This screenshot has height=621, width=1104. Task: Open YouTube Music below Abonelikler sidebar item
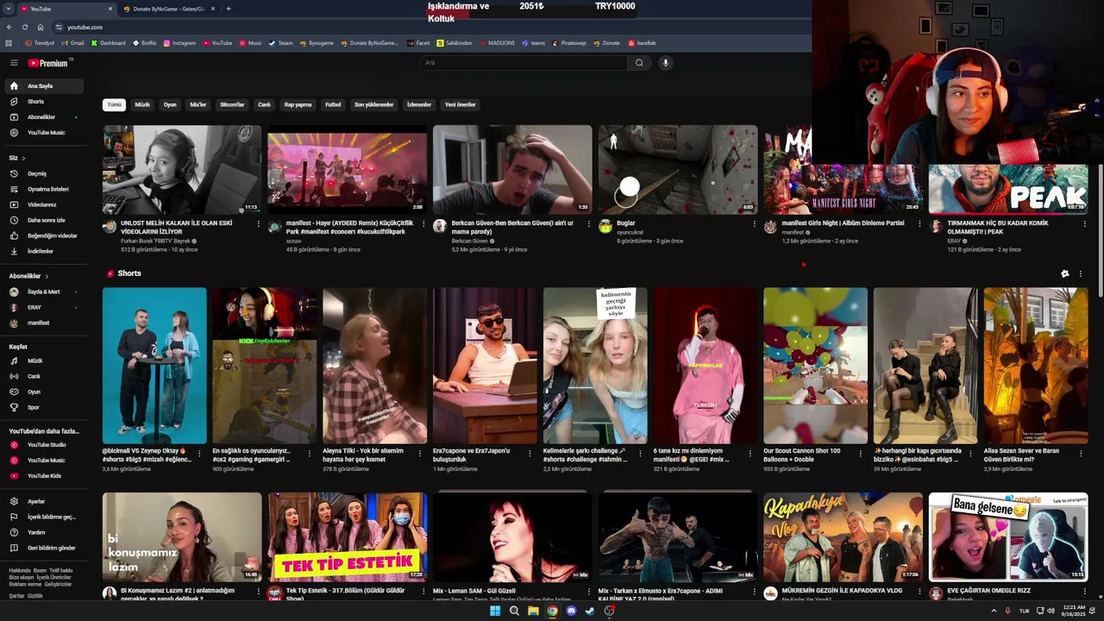click(x=46, y=133)
